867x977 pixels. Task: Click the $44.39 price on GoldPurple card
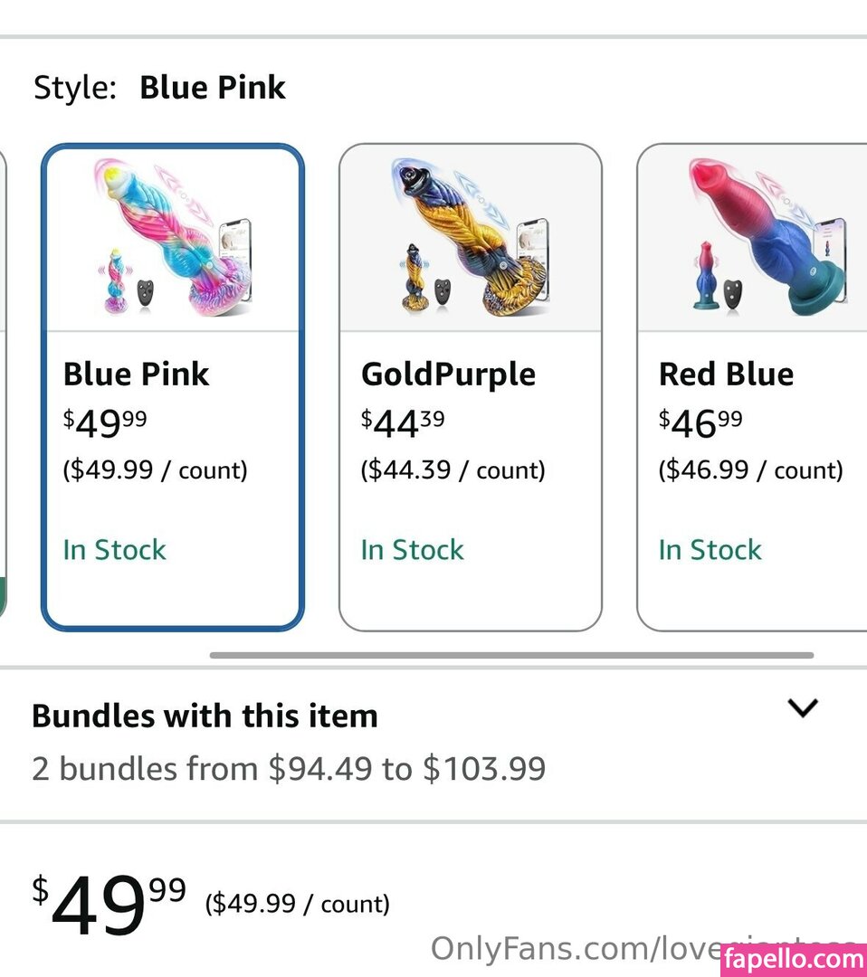click(x=403, y=422)
